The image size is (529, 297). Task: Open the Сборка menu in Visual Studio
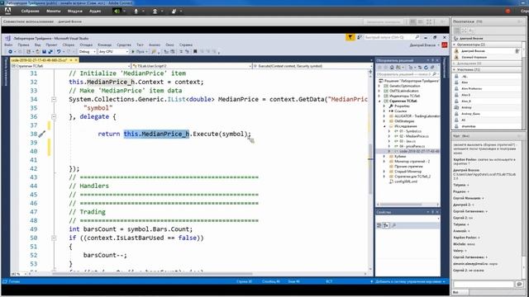[68, 45]
